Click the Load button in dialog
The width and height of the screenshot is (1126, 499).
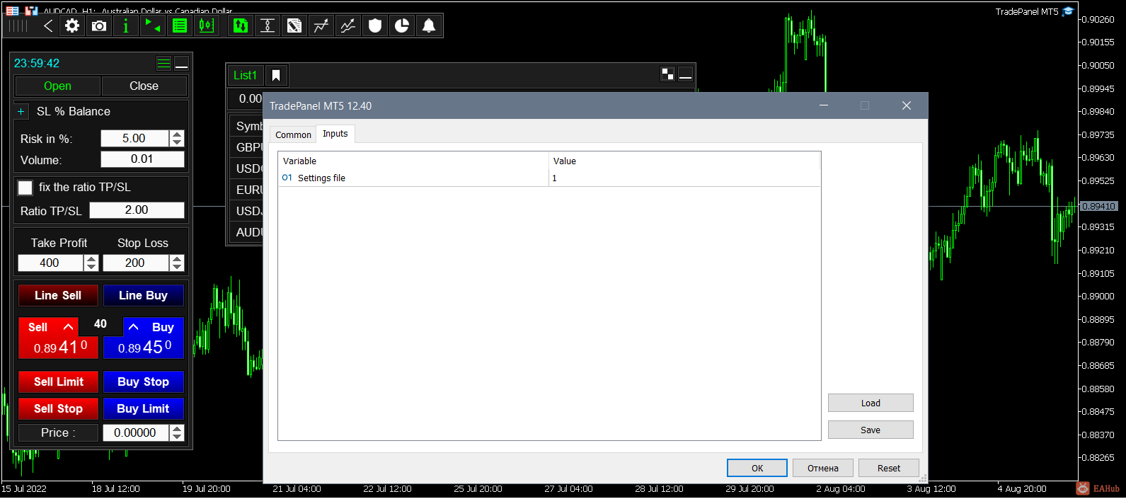point(871,403)
